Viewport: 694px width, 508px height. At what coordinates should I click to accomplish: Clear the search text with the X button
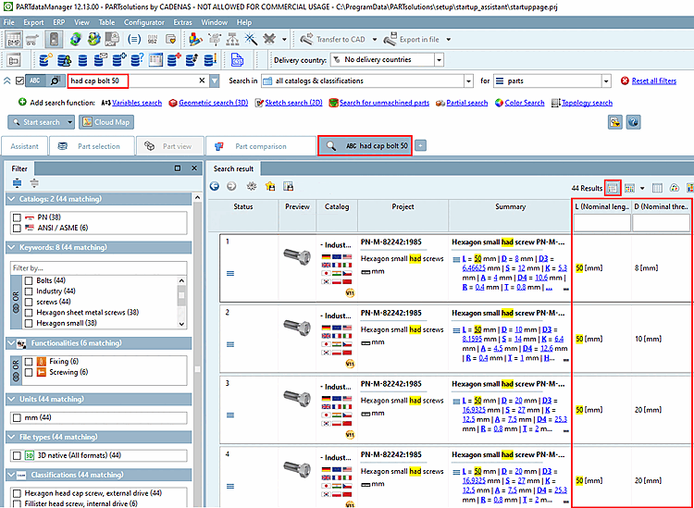click(x=202, y=81)
